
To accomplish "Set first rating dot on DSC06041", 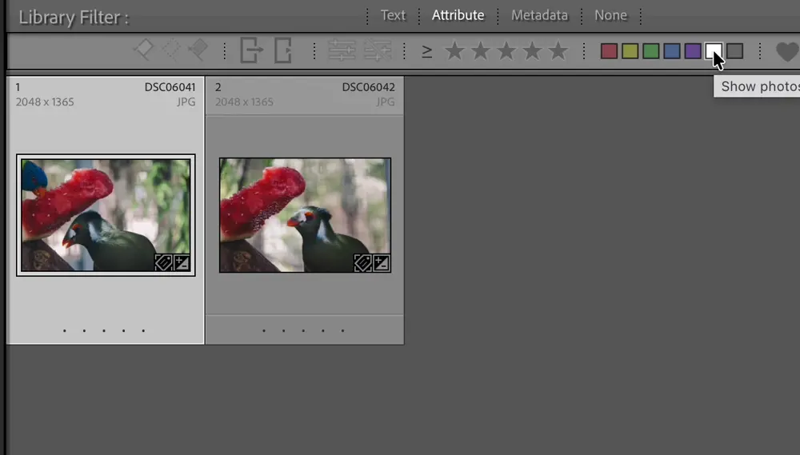I will (x=64, y=330).
